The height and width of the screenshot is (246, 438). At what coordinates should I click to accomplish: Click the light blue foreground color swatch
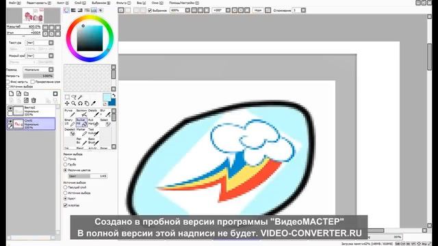[107, 97]
